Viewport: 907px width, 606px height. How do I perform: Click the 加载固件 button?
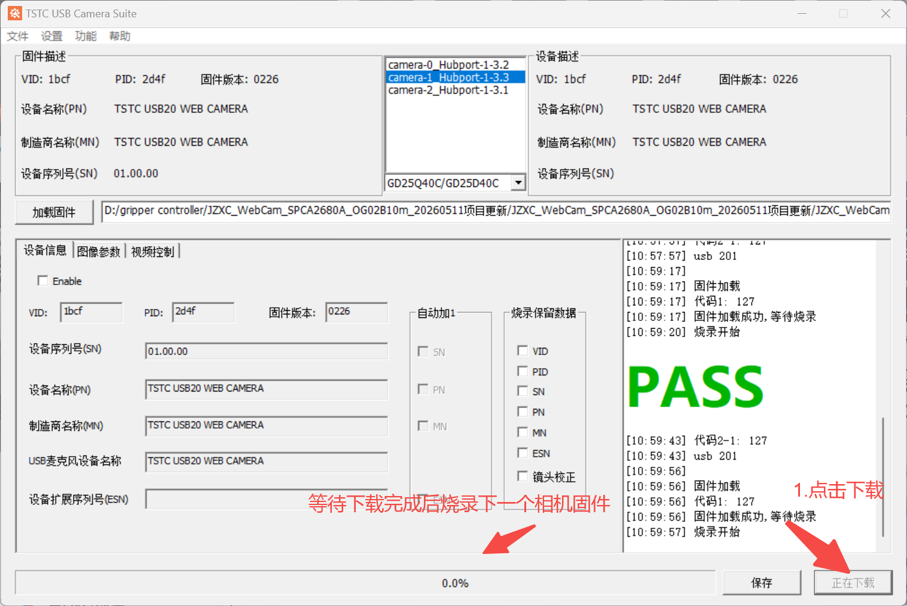point(54,212)
